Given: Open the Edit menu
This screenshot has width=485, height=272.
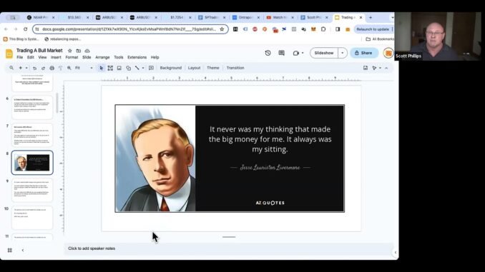Looking at the screenshot, I should coord(31,57).
